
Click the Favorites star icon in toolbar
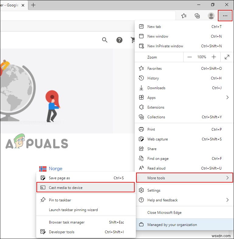(x=184, y=16)
